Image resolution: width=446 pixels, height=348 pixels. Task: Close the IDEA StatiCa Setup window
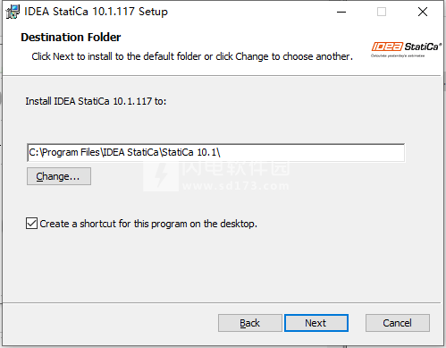tap(423, 12)
